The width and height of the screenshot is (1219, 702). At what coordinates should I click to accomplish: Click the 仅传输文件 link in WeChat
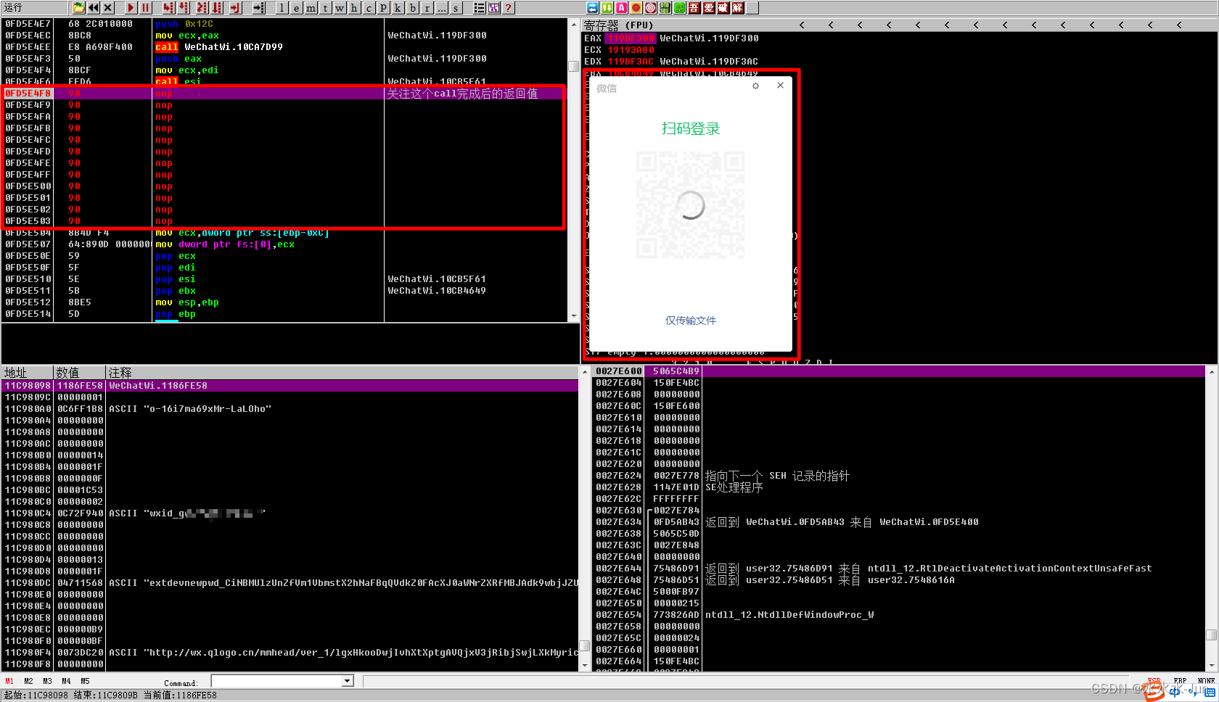click(691, 321)
